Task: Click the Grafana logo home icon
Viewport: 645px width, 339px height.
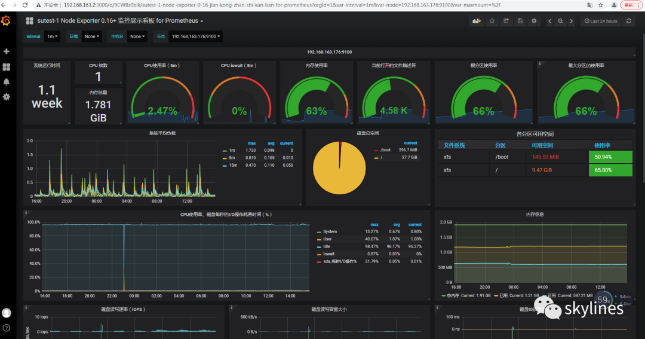Action: [6, 21]
